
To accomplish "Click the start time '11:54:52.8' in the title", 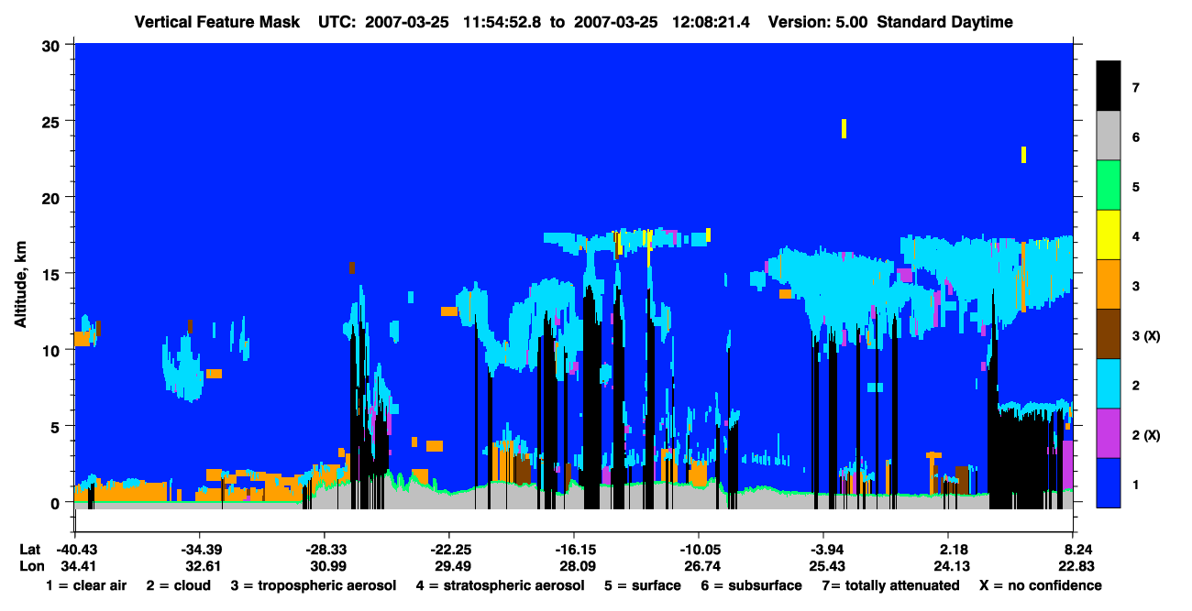I will point(500,22).
